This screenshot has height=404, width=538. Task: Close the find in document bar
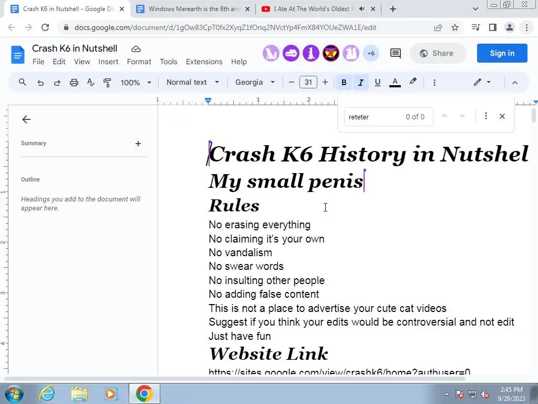coord(502,116)
